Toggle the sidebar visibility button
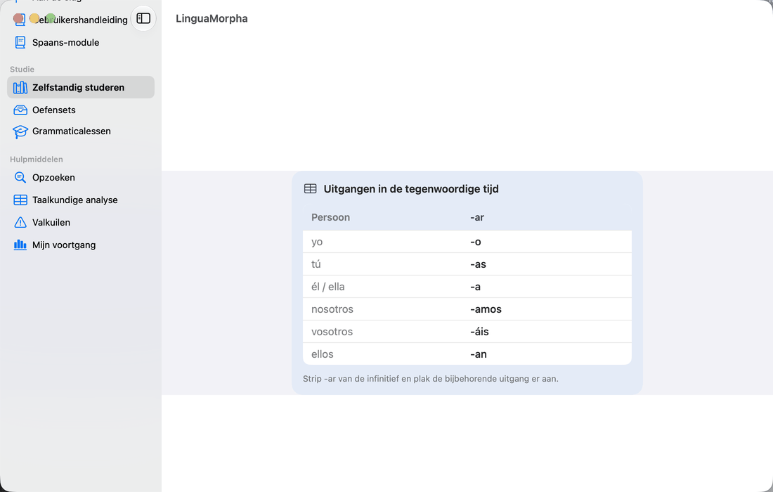 (143, 18)
